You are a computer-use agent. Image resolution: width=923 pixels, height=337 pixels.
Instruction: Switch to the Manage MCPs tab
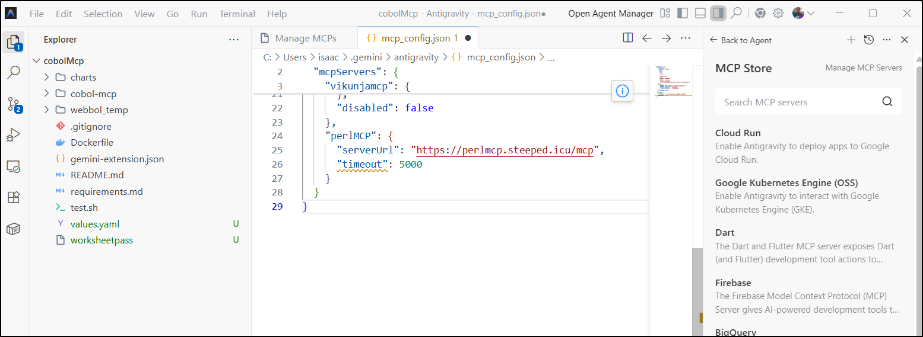pos(305,38)
